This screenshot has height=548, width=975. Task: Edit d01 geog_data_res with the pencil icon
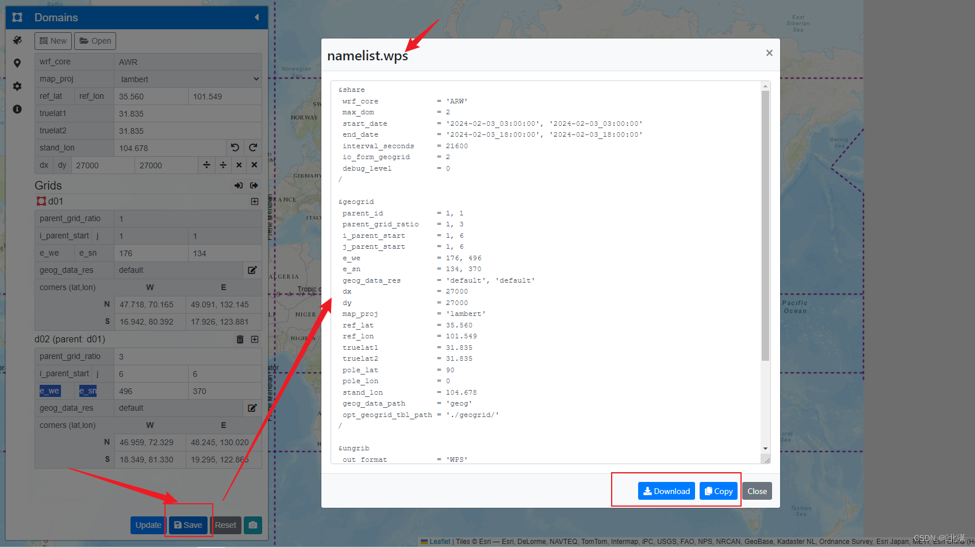click(x=252, y=270)
